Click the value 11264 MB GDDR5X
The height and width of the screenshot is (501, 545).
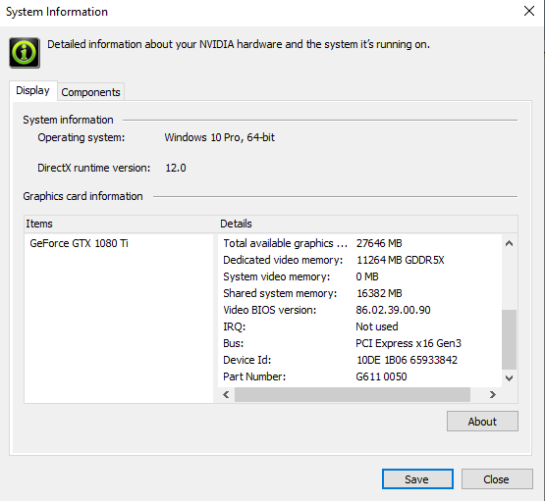tap(400, 260)
